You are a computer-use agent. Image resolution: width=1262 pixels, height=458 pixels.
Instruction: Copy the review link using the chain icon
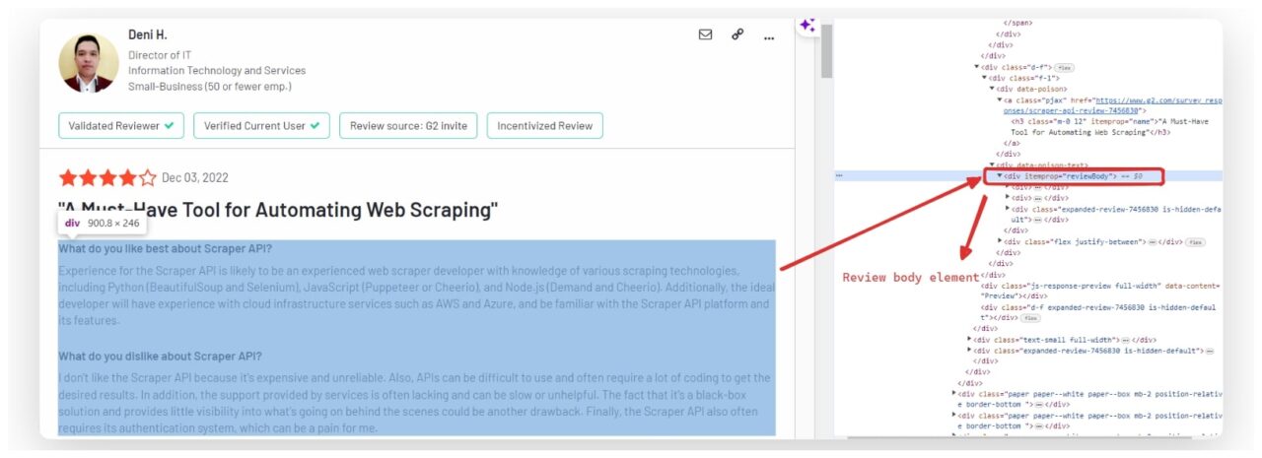pyautogui.click(x=737, y=34)
